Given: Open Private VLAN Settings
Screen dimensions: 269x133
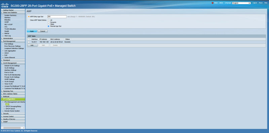Looking at the screenshot, I should 12,77.
